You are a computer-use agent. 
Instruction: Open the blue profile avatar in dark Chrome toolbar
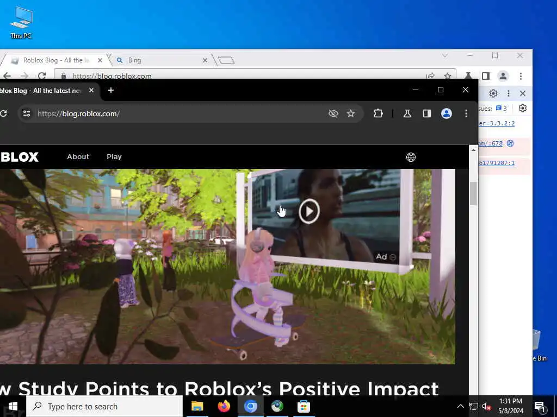tap(447, 113)
